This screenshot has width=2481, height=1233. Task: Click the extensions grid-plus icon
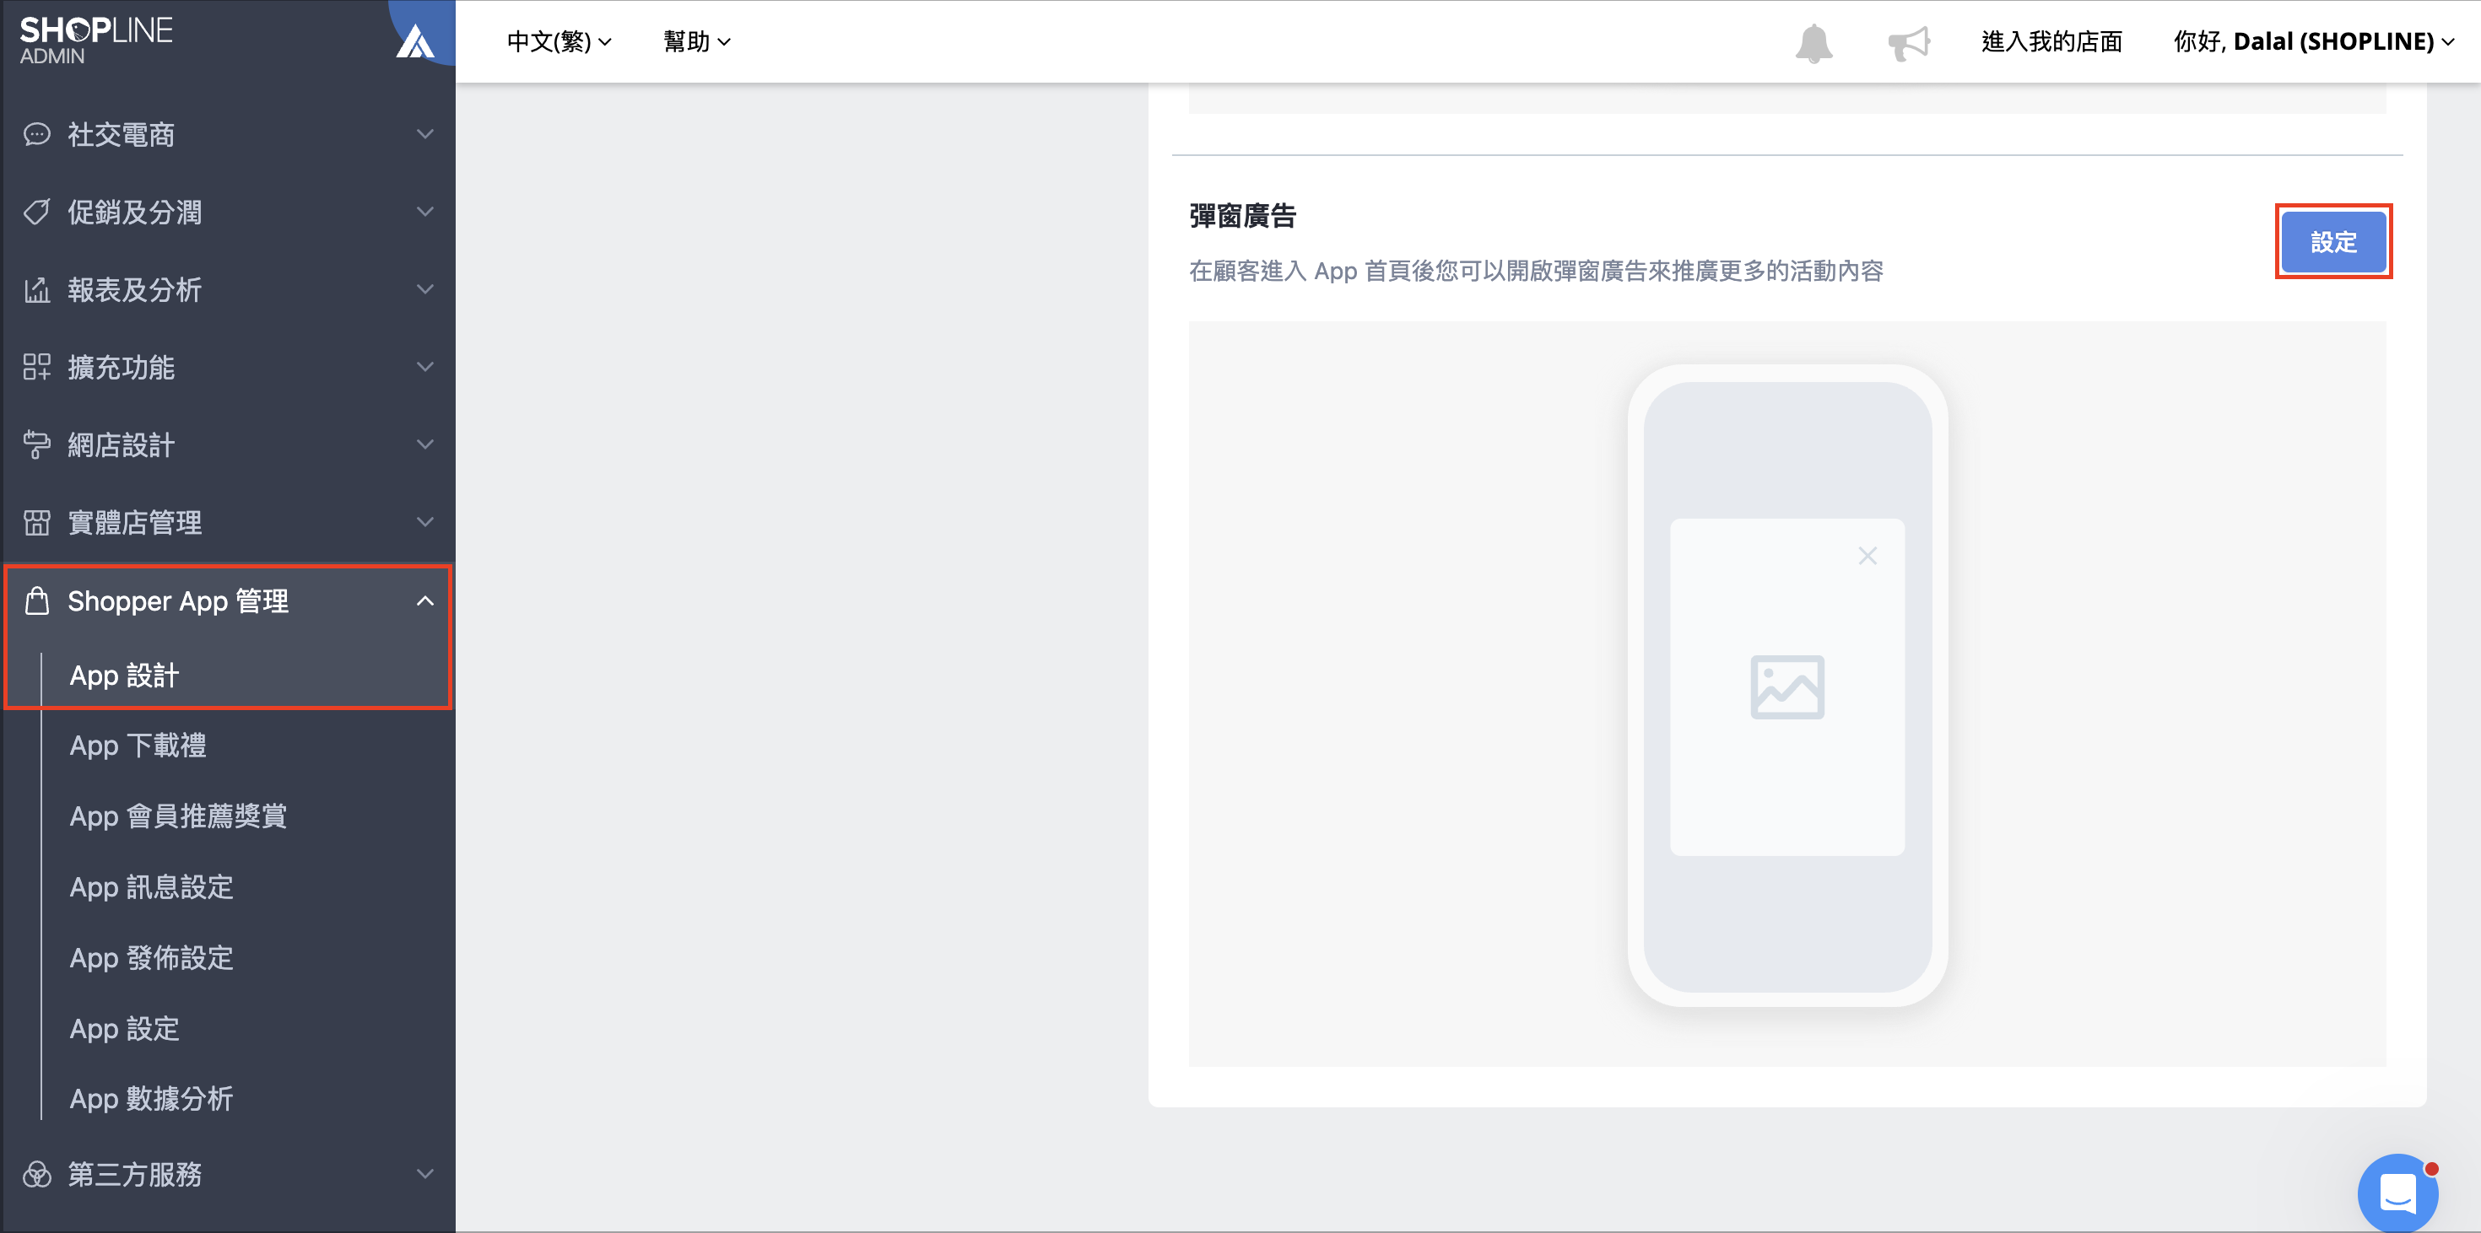36,367
